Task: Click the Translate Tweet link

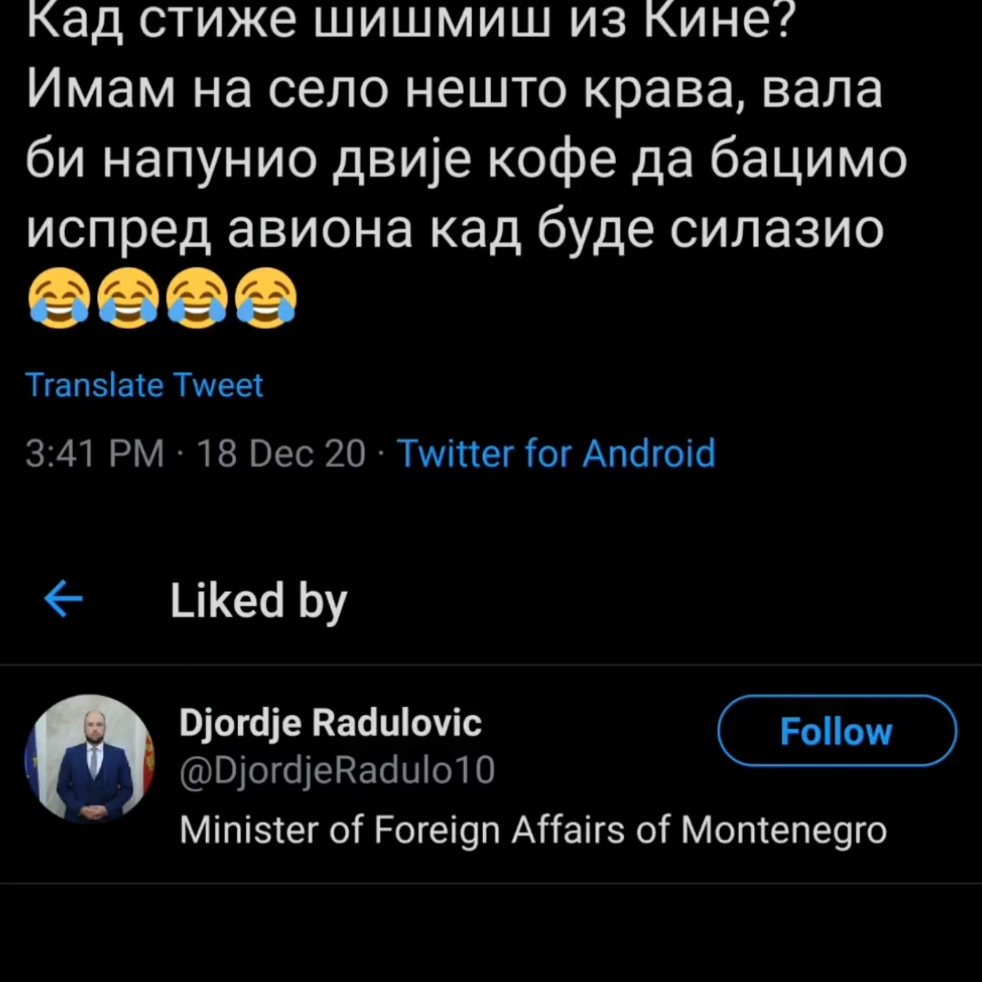Action: (x=144, y=385)
